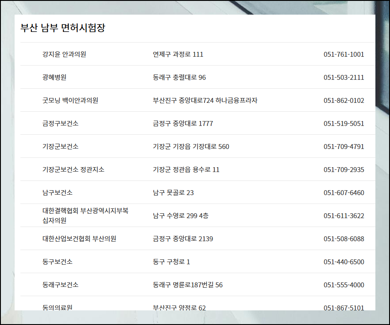Select the row name 남구보건소
Viewport: 390px width, 325px height.
(58, 192)
